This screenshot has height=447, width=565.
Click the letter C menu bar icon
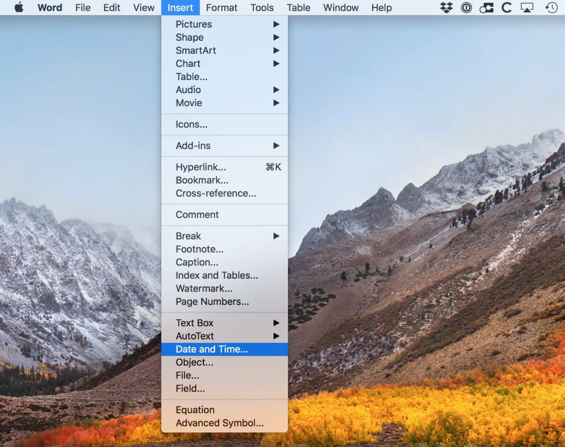[507, 8]
